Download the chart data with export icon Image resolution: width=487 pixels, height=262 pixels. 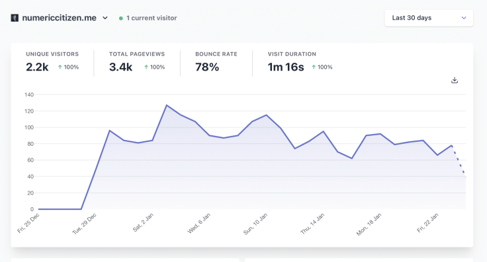click(x=455, y=81)
